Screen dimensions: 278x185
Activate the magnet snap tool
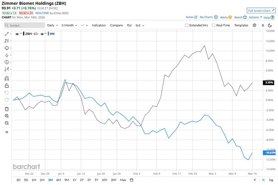tap(7, 78)
